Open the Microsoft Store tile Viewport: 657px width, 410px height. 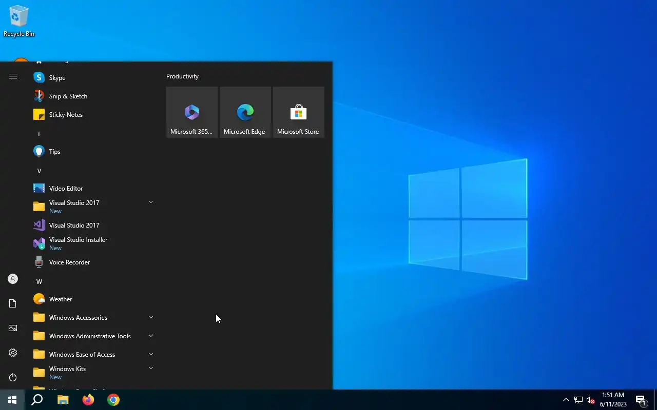pos(299,112)
